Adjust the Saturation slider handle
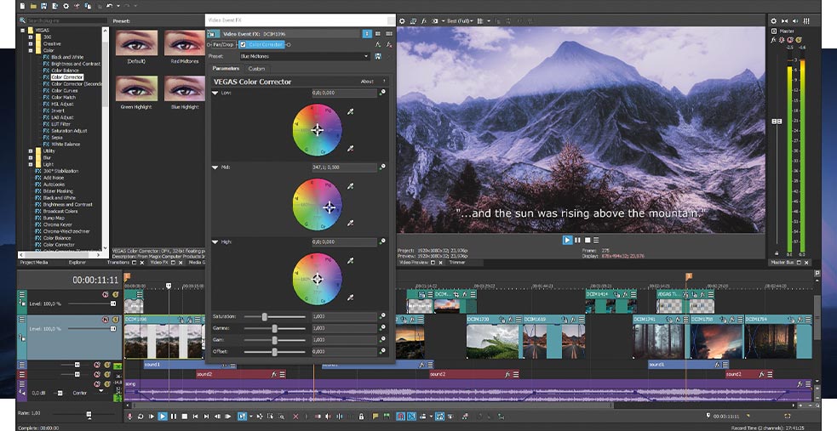 click(x=265, y=316)
